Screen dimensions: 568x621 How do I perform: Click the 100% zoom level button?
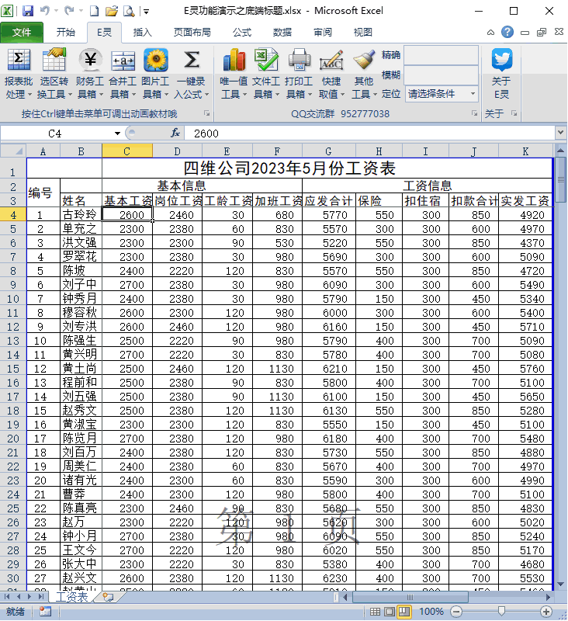pyautogui.click(x=431, y=612)
